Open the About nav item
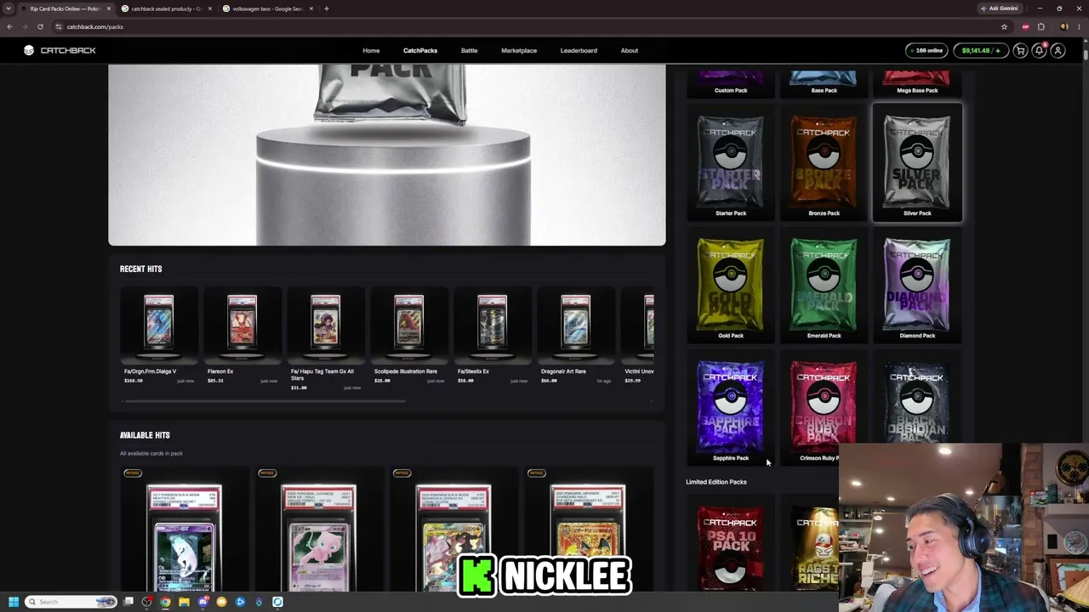Image resolution: width=1089 pixels, height=612 pixels. 630,50
